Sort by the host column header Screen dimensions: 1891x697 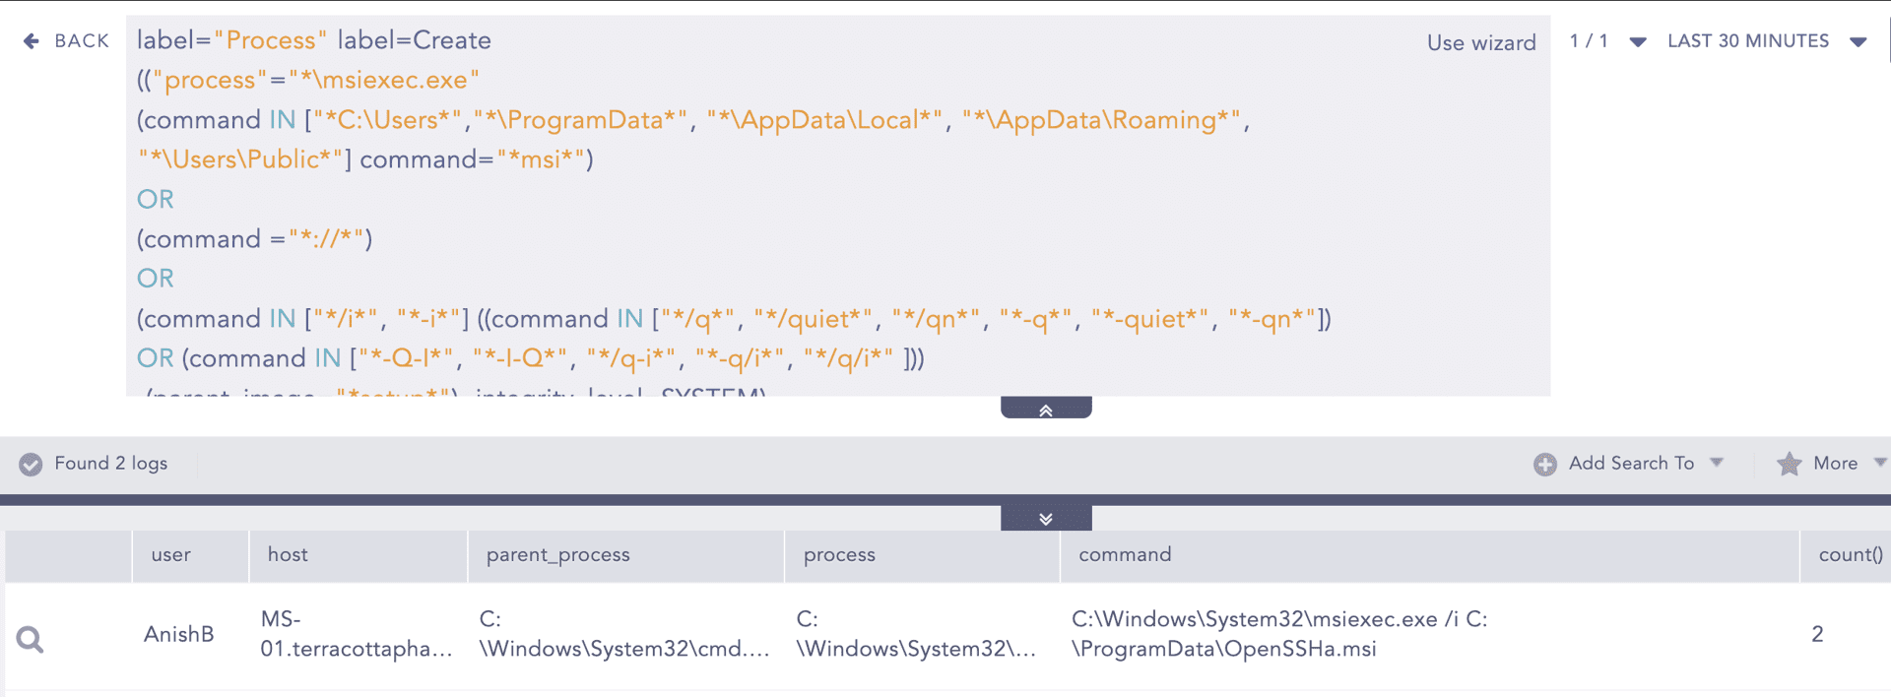click(288, 555)
